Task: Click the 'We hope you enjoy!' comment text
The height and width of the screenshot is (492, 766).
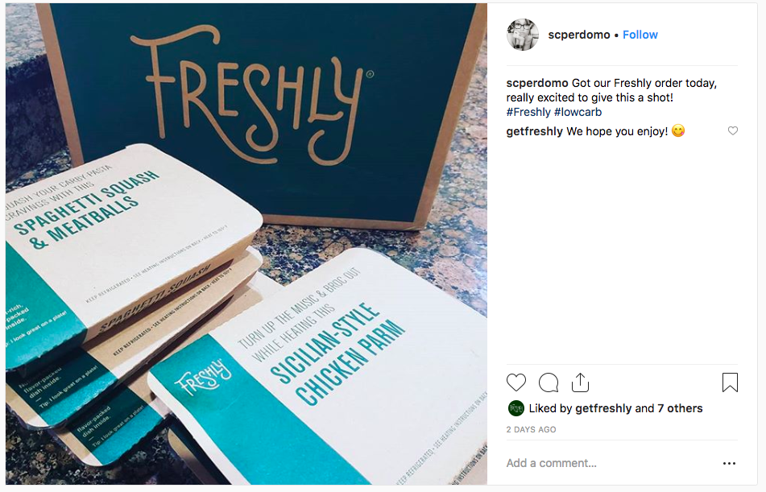Action: (617, 131)
